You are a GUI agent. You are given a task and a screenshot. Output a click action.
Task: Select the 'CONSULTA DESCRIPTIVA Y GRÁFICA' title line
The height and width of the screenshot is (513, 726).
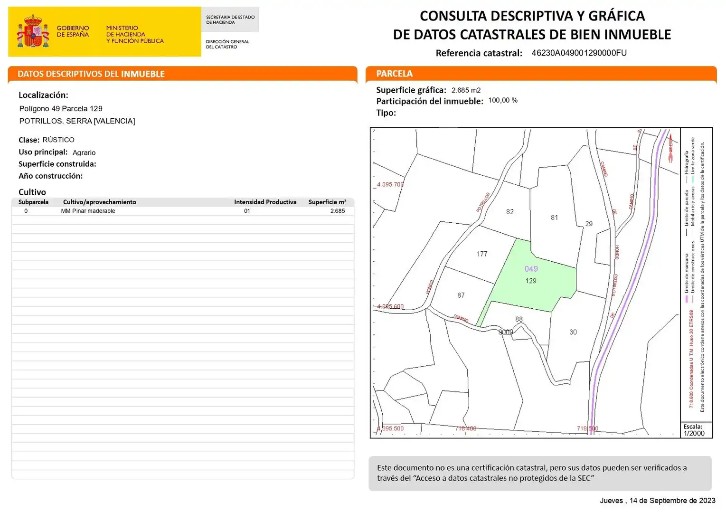pyautogui.click(x=532, y=16)
